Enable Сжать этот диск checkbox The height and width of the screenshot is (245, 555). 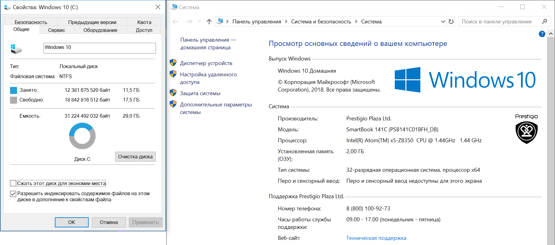13,183
